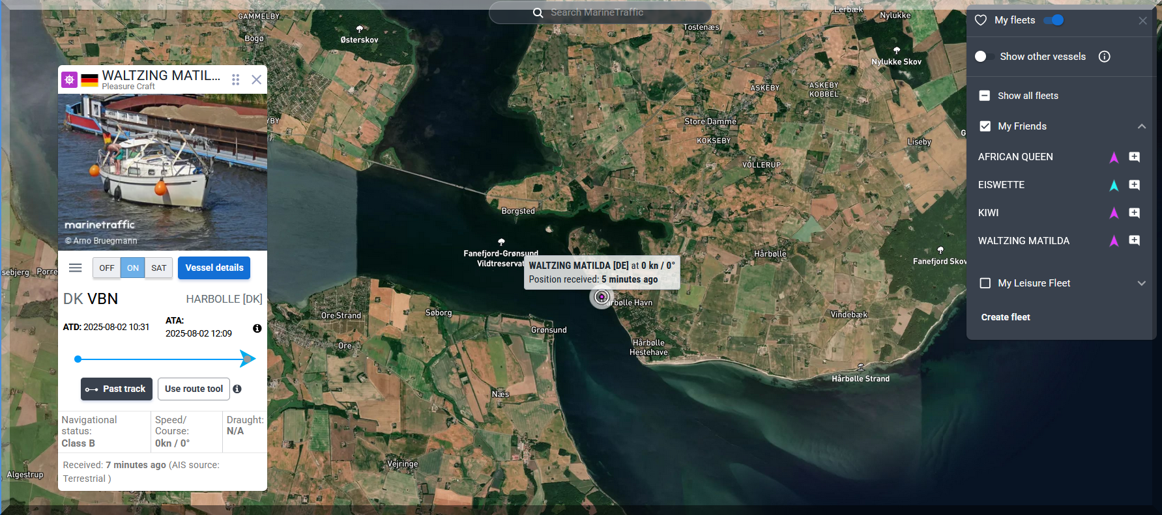Image resolution: width=1162 pixels, height=515 pixels.
Task: Click the voyage progress line start point
Action: (x=78, y=359)
